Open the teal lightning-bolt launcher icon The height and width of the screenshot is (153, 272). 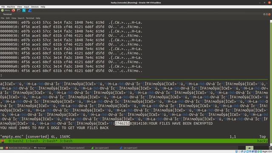(24, 10)
